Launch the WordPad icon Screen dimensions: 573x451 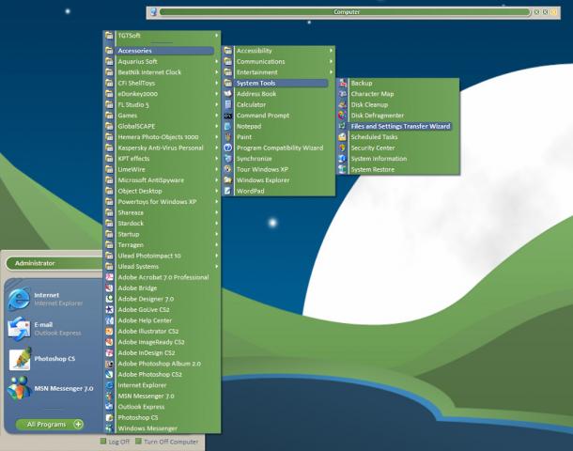[228, 191]
